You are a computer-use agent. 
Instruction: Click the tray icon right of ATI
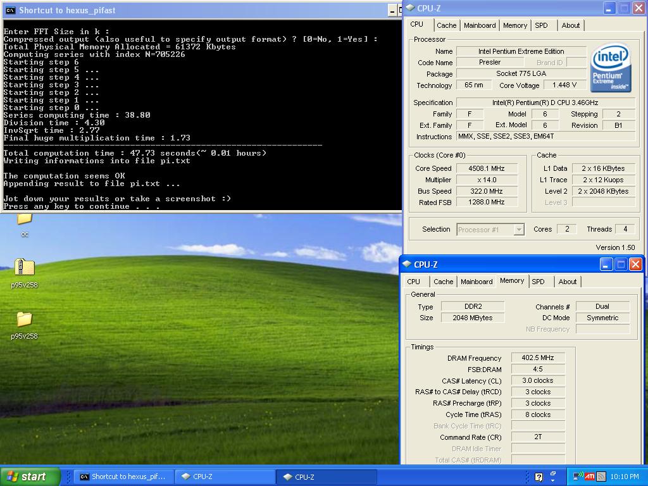pos(601,477)
